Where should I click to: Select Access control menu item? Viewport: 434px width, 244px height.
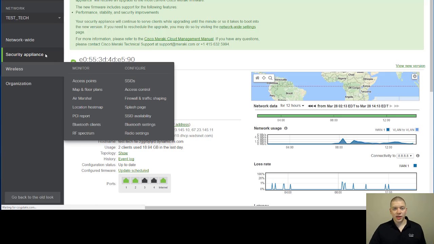137,89
